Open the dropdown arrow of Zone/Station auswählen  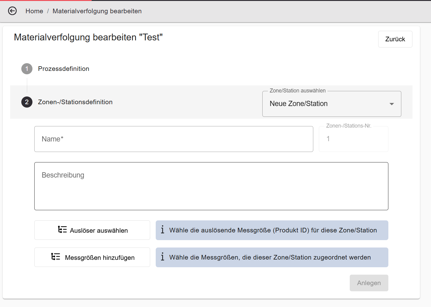[392, 104]
